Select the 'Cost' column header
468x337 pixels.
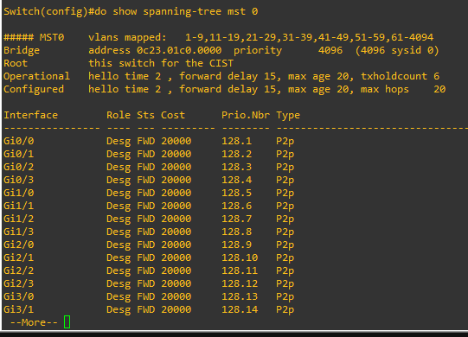tap(173, 115)
